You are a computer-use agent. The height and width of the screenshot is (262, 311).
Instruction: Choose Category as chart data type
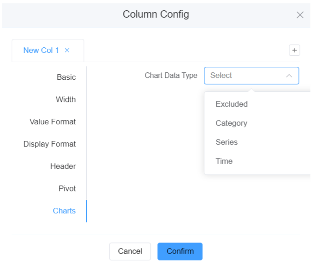pos(231,123)
